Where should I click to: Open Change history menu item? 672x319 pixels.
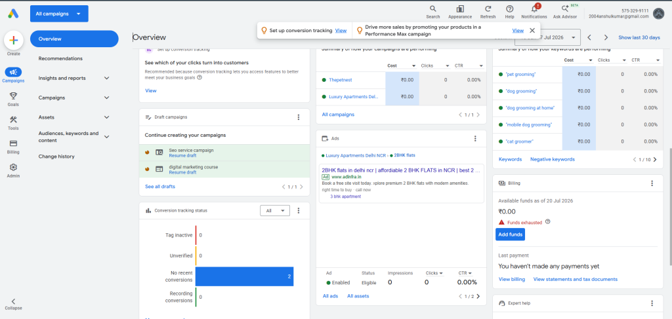tap(56, 157)
